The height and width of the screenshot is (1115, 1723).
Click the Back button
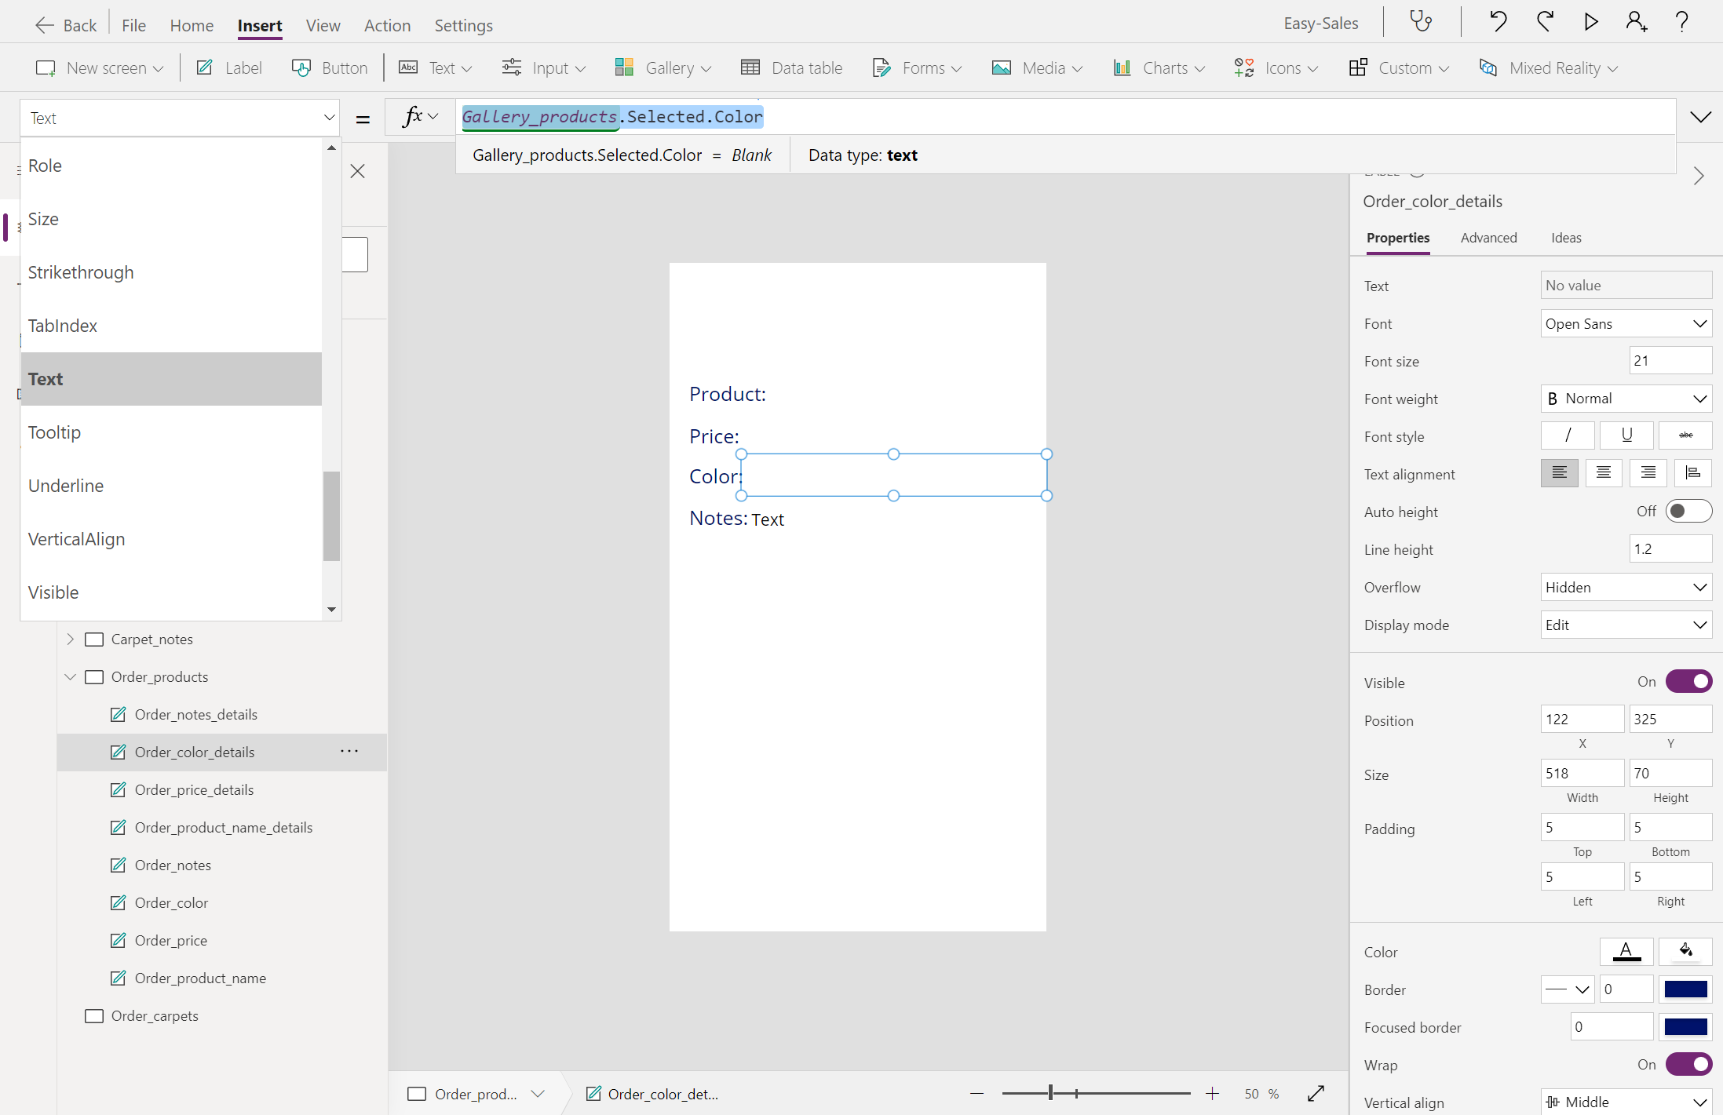point(67,25)
